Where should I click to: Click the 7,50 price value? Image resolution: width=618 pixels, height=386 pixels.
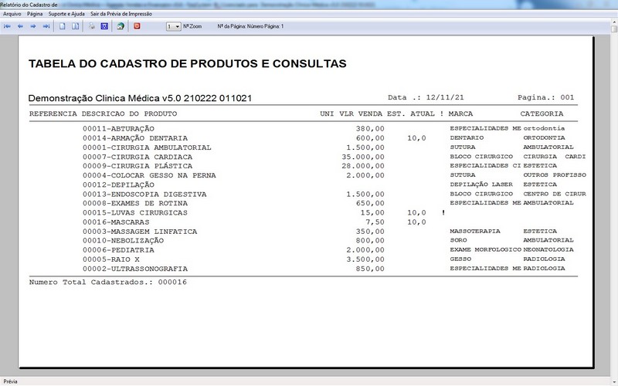pos(375,222)
